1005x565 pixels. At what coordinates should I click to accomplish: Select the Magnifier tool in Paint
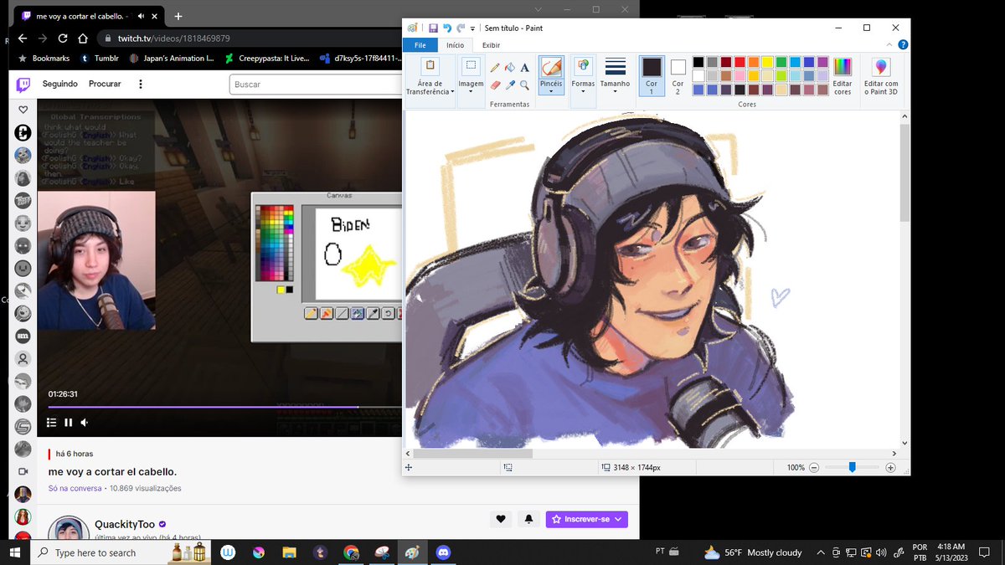[524, 85]
